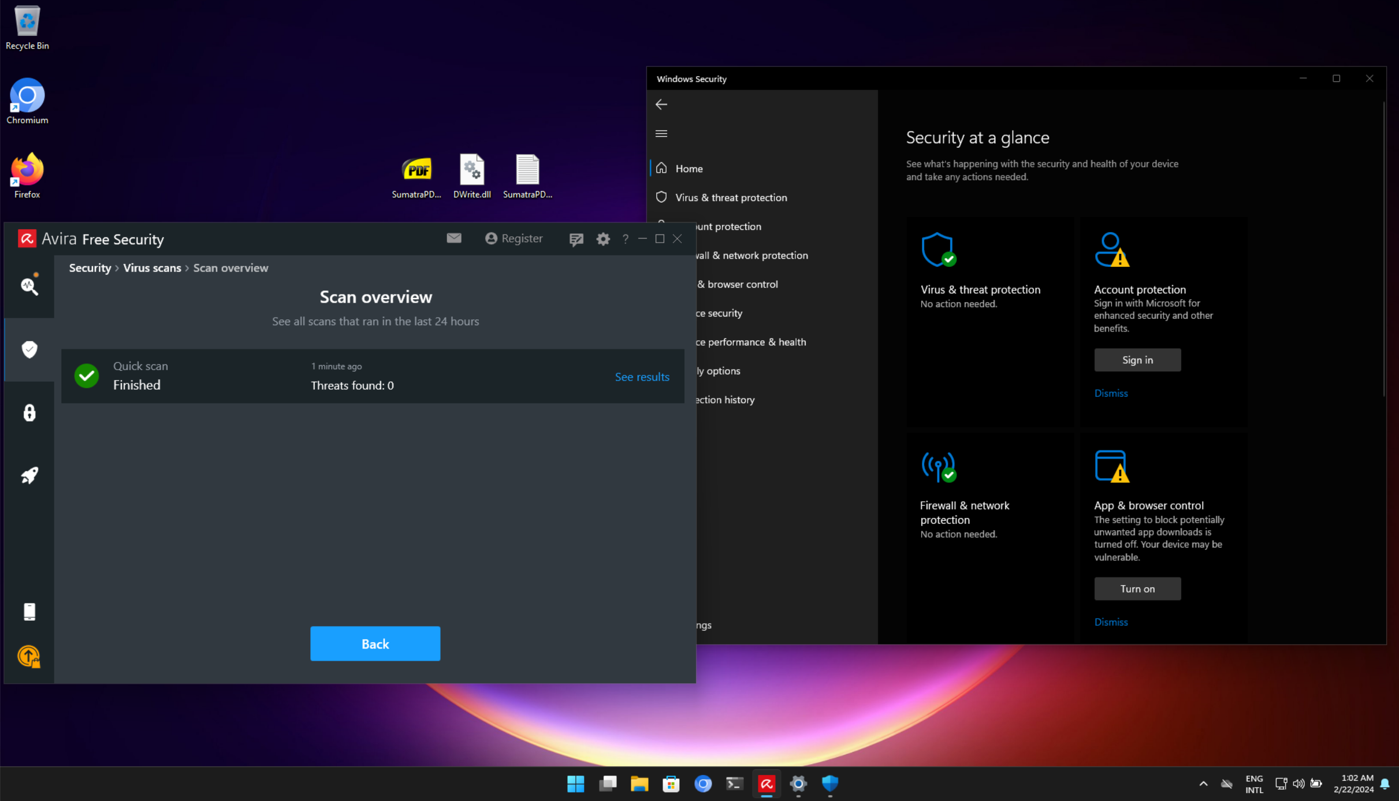Open the Avira Privacy lock sidebar icon
Screen dimensions: 1399x801
tap(29, 412)
